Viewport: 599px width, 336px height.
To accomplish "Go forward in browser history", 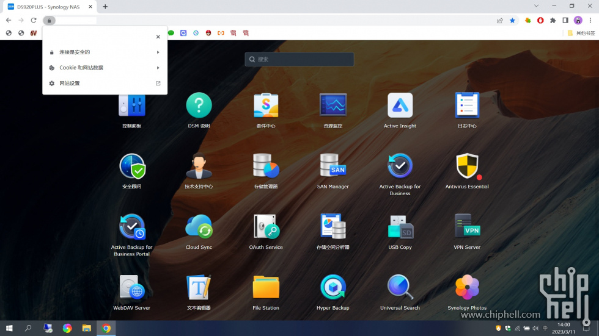I will pos(21,20).
